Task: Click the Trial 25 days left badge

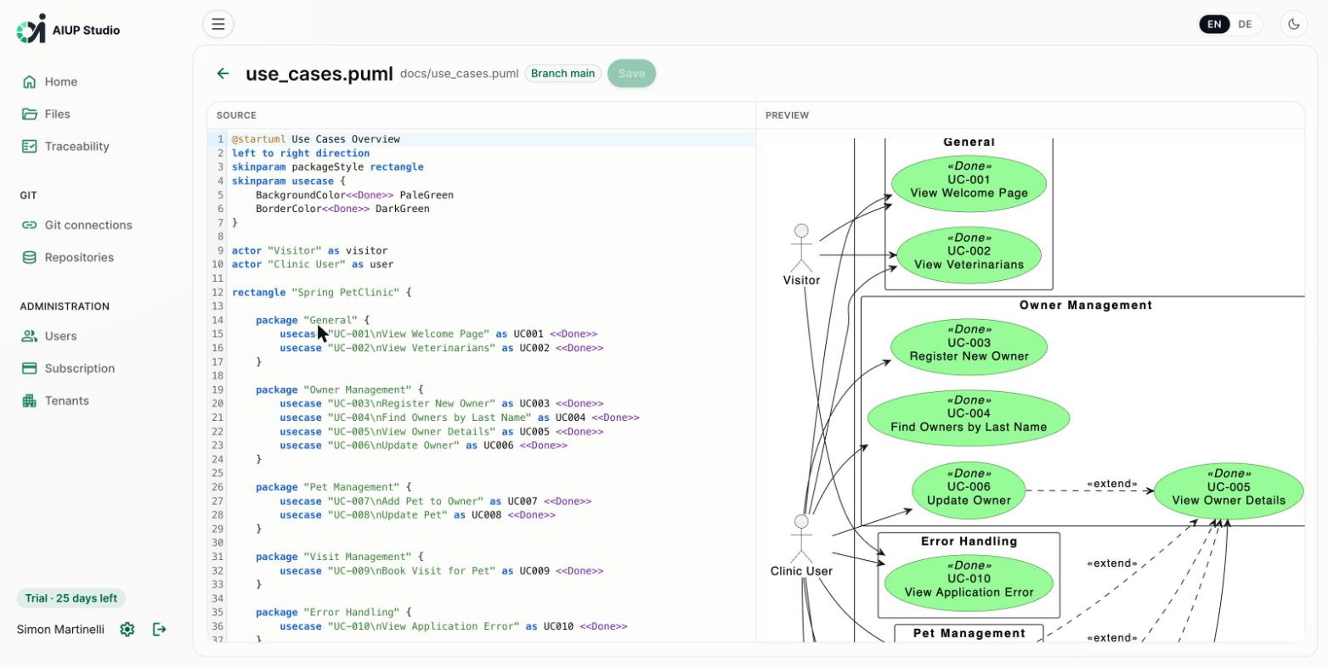Action: pos(71,598)
